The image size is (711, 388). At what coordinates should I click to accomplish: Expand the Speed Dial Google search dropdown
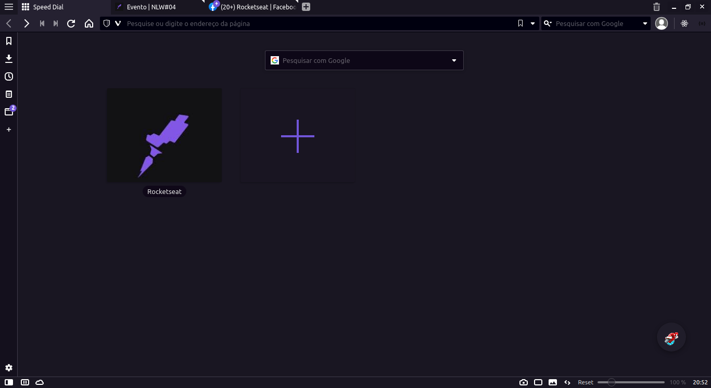coord(454,60)
